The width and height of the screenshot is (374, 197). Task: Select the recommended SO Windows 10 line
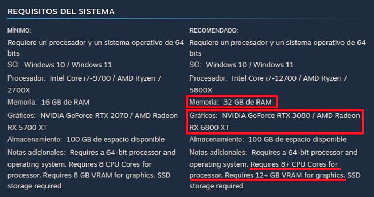[x=241, y=65]
